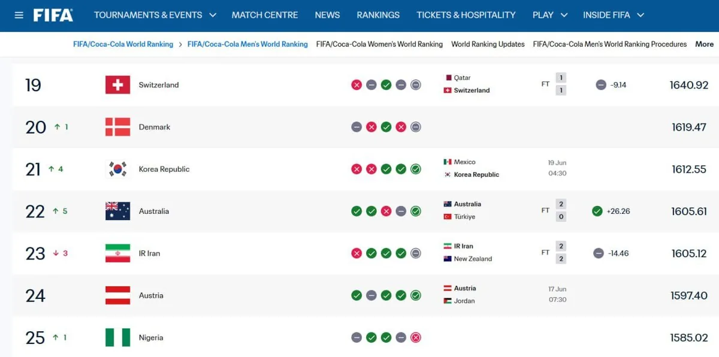Viewport: 719px width, 357px height.
Task: Click rank number 22
Action: 35,211
